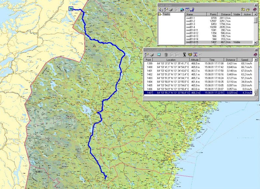Click the highlighted track start marker on map
260x189 pixels.
[71, 9]
